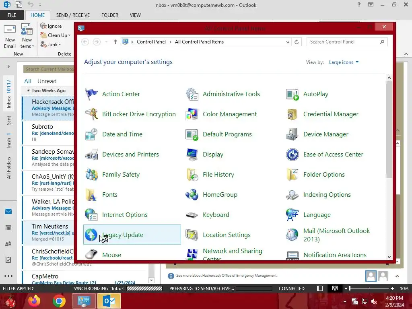
Task: Open Internet Options globe icon
Action: (91, 215)
